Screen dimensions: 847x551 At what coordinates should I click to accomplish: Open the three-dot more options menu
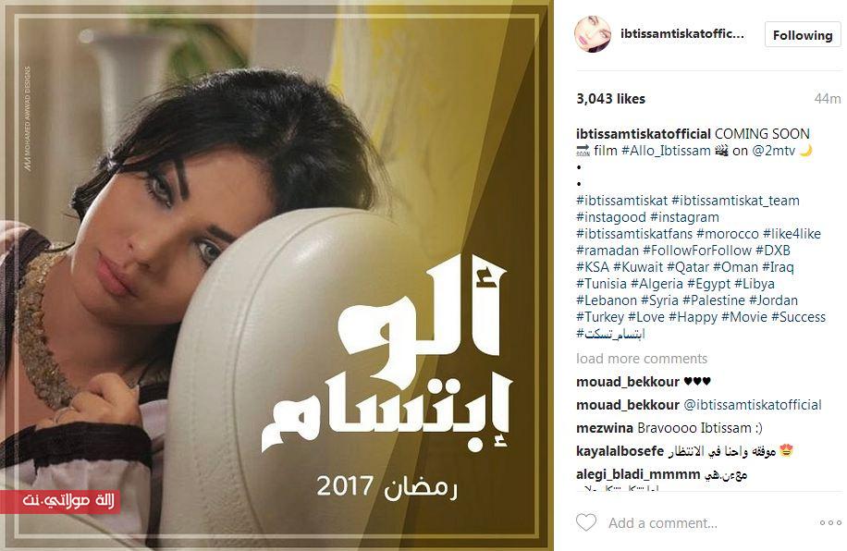830,522
